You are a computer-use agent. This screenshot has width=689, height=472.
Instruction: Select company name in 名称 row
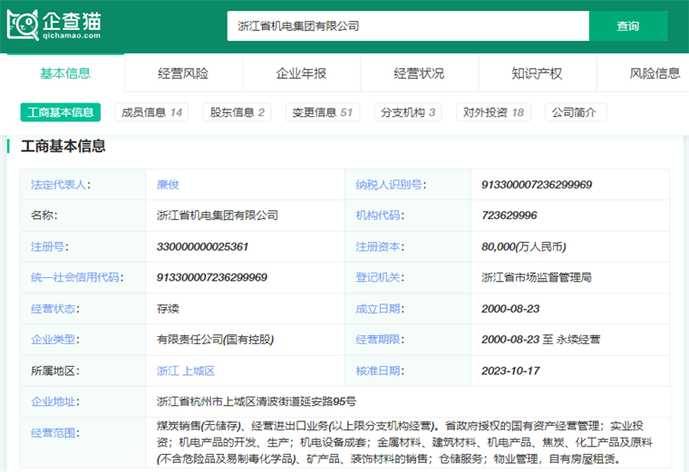(x=218, y=216)
